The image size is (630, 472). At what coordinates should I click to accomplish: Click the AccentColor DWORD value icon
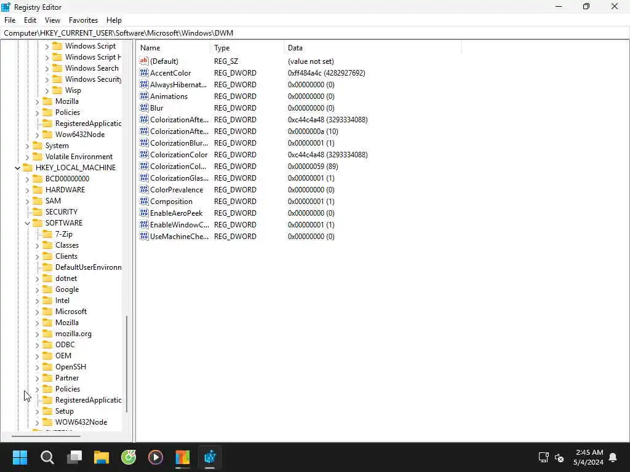[144, 73]
